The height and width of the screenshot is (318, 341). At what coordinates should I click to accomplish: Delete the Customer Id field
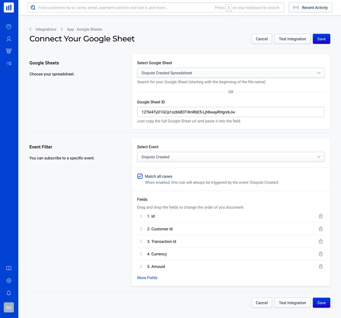[321, 229]
